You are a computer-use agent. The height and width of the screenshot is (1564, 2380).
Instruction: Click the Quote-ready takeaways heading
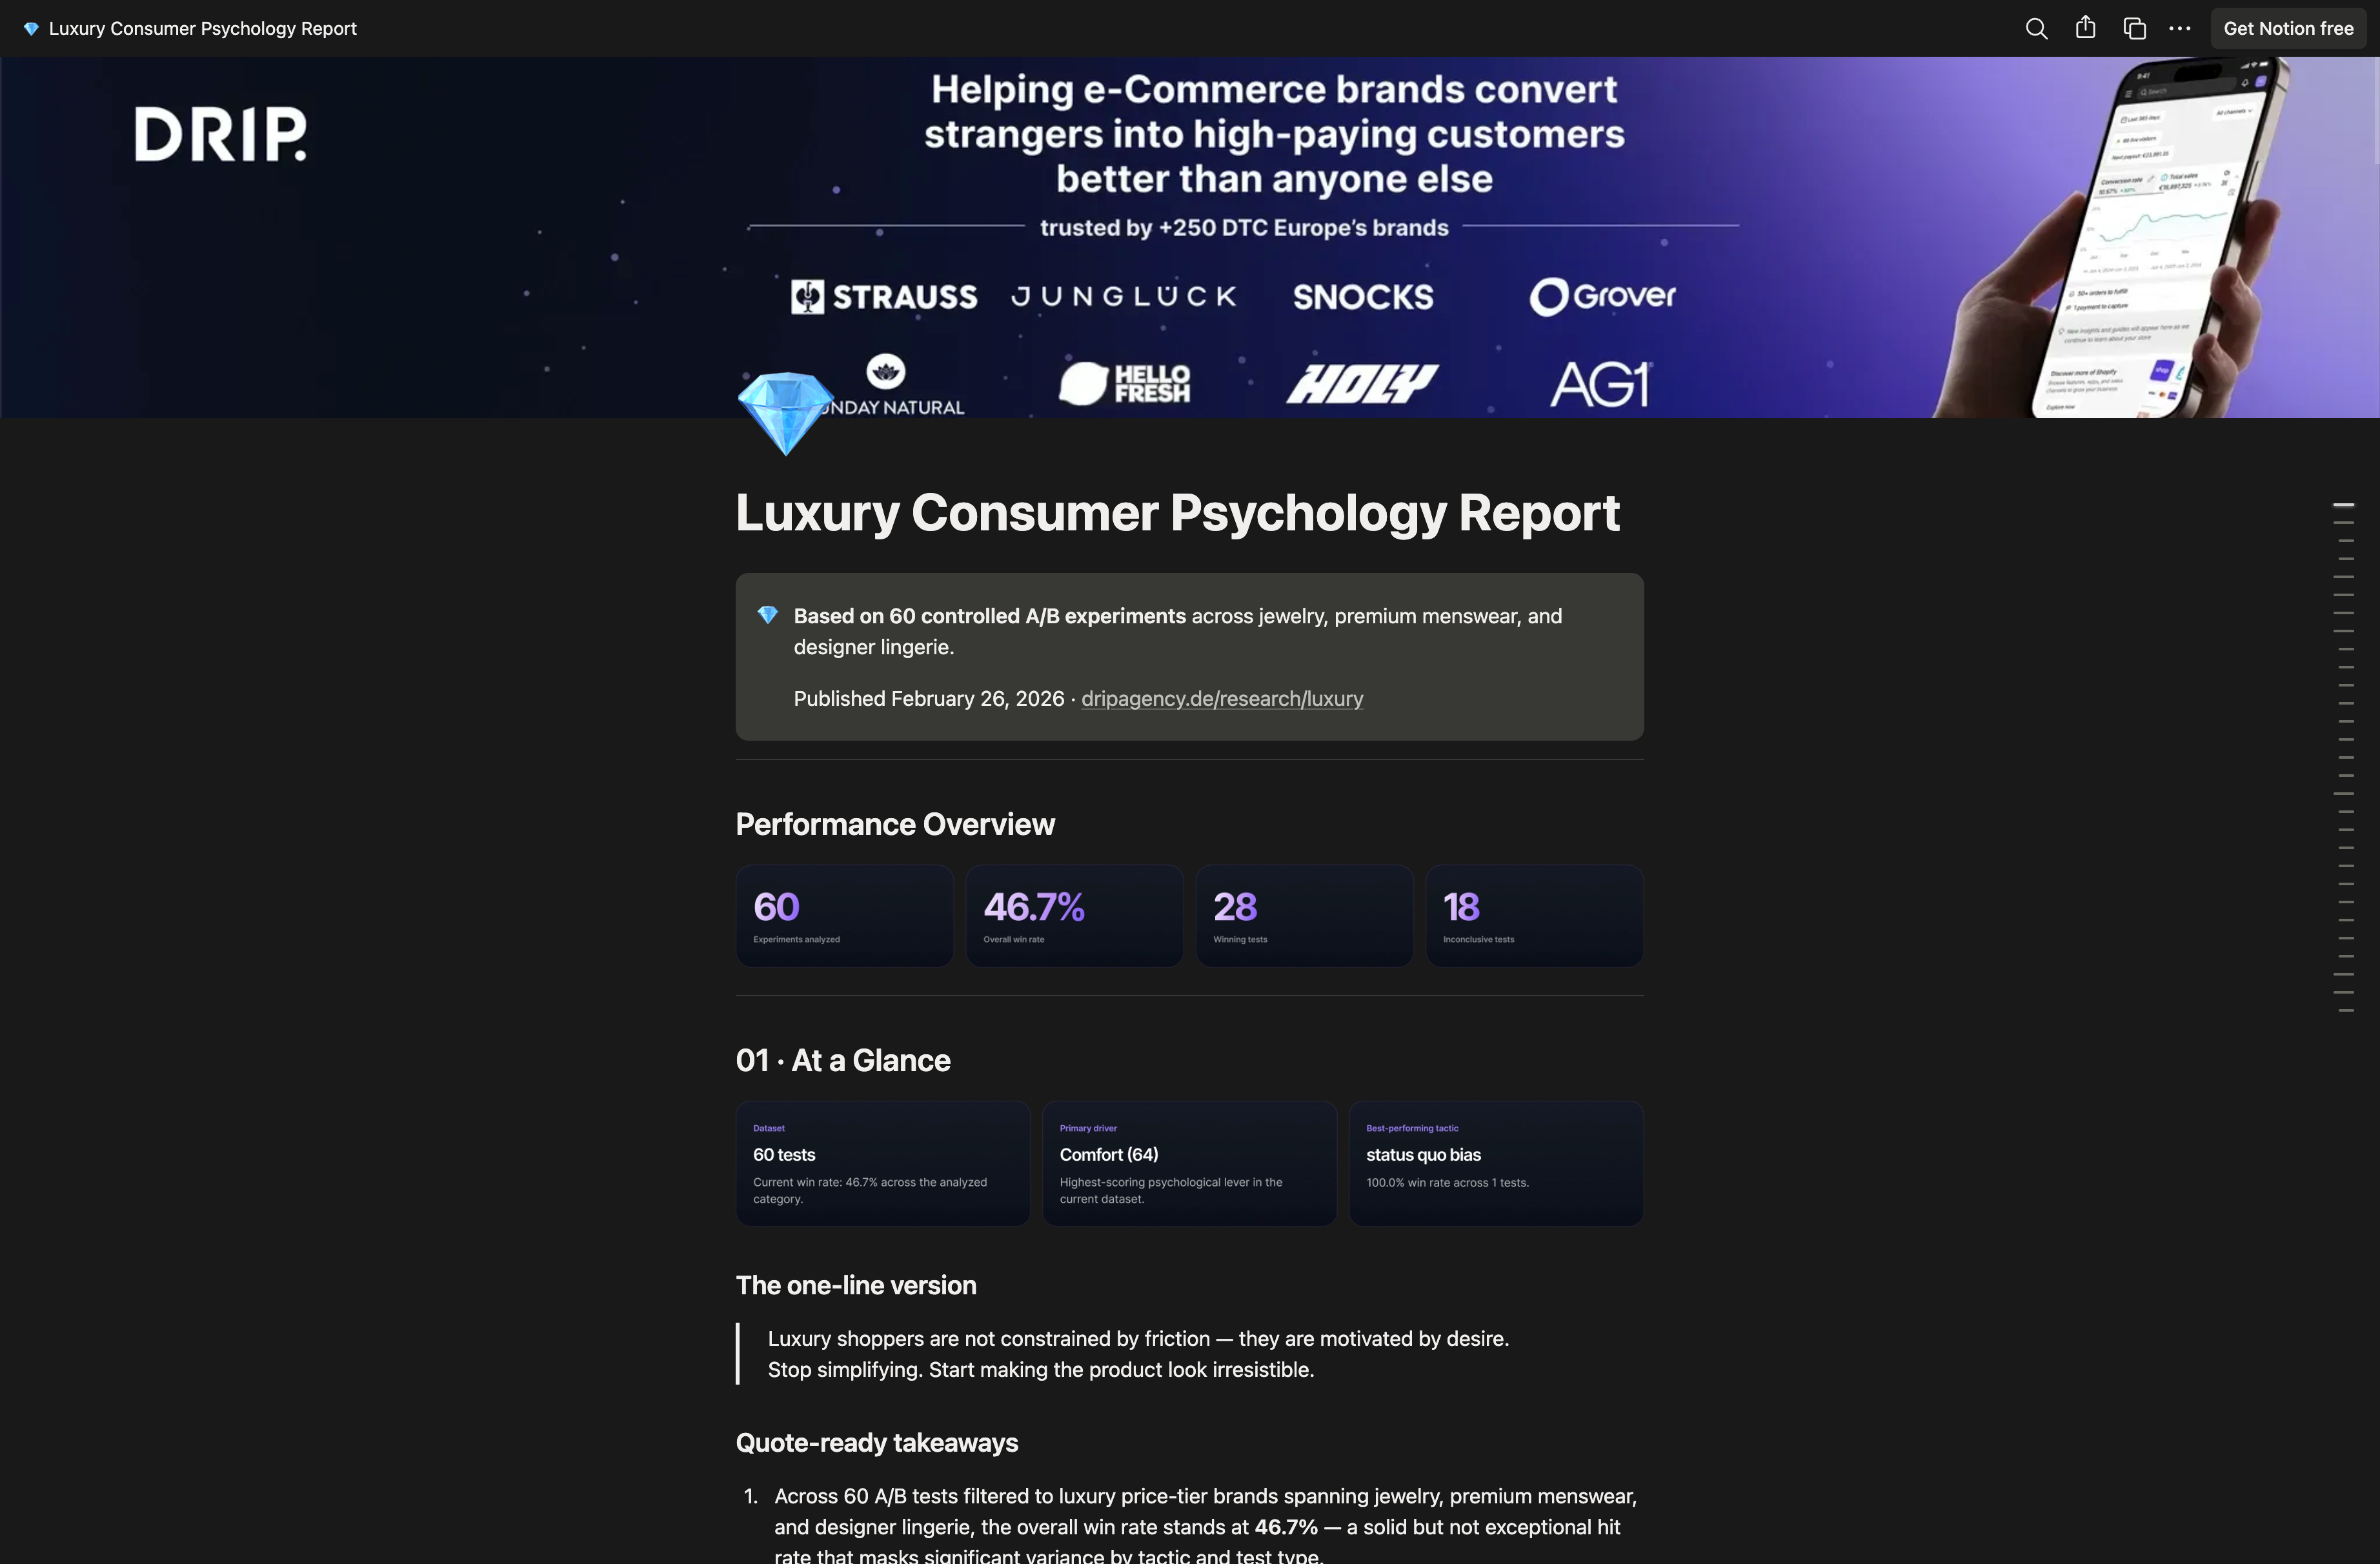click(x=877, y=1442)
